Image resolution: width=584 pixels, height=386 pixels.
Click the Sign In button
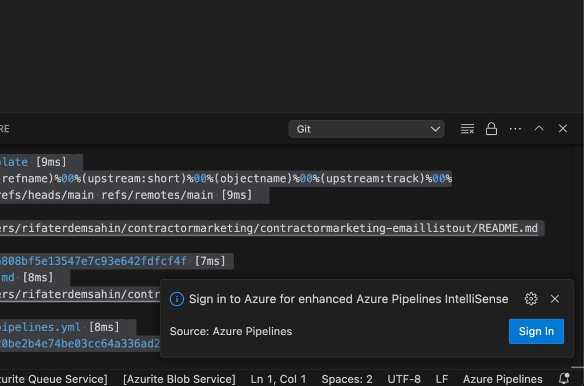tap(536, 331)
